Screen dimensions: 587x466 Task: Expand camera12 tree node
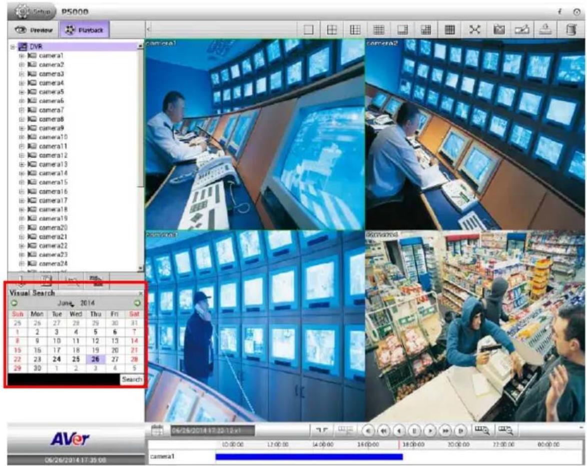[x=22, y=155]
